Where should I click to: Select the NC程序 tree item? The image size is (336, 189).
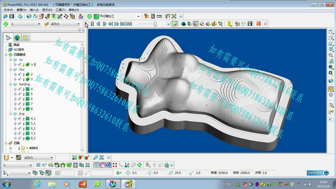click(19, 50)
